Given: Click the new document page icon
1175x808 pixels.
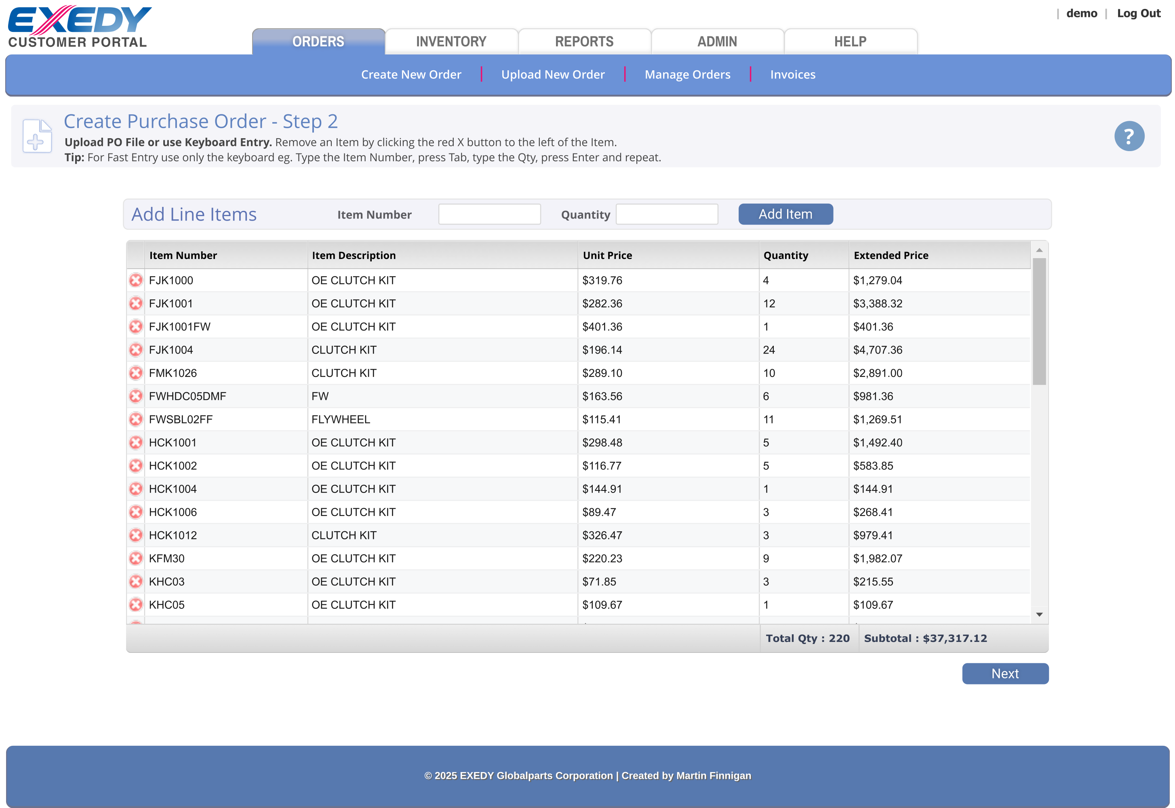Looking at the screenshot, I should click(37, 136).
